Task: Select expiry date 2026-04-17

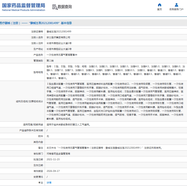Action: click(53, 171)
